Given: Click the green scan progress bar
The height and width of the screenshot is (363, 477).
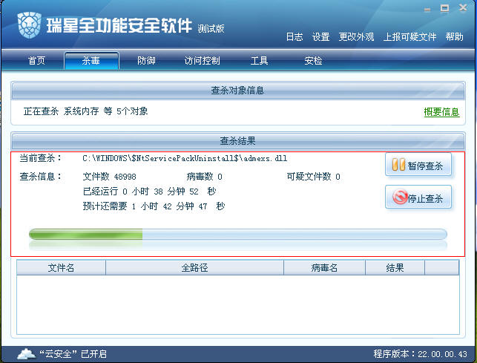Looking at the screenshot, I should (x=238, y=234).
